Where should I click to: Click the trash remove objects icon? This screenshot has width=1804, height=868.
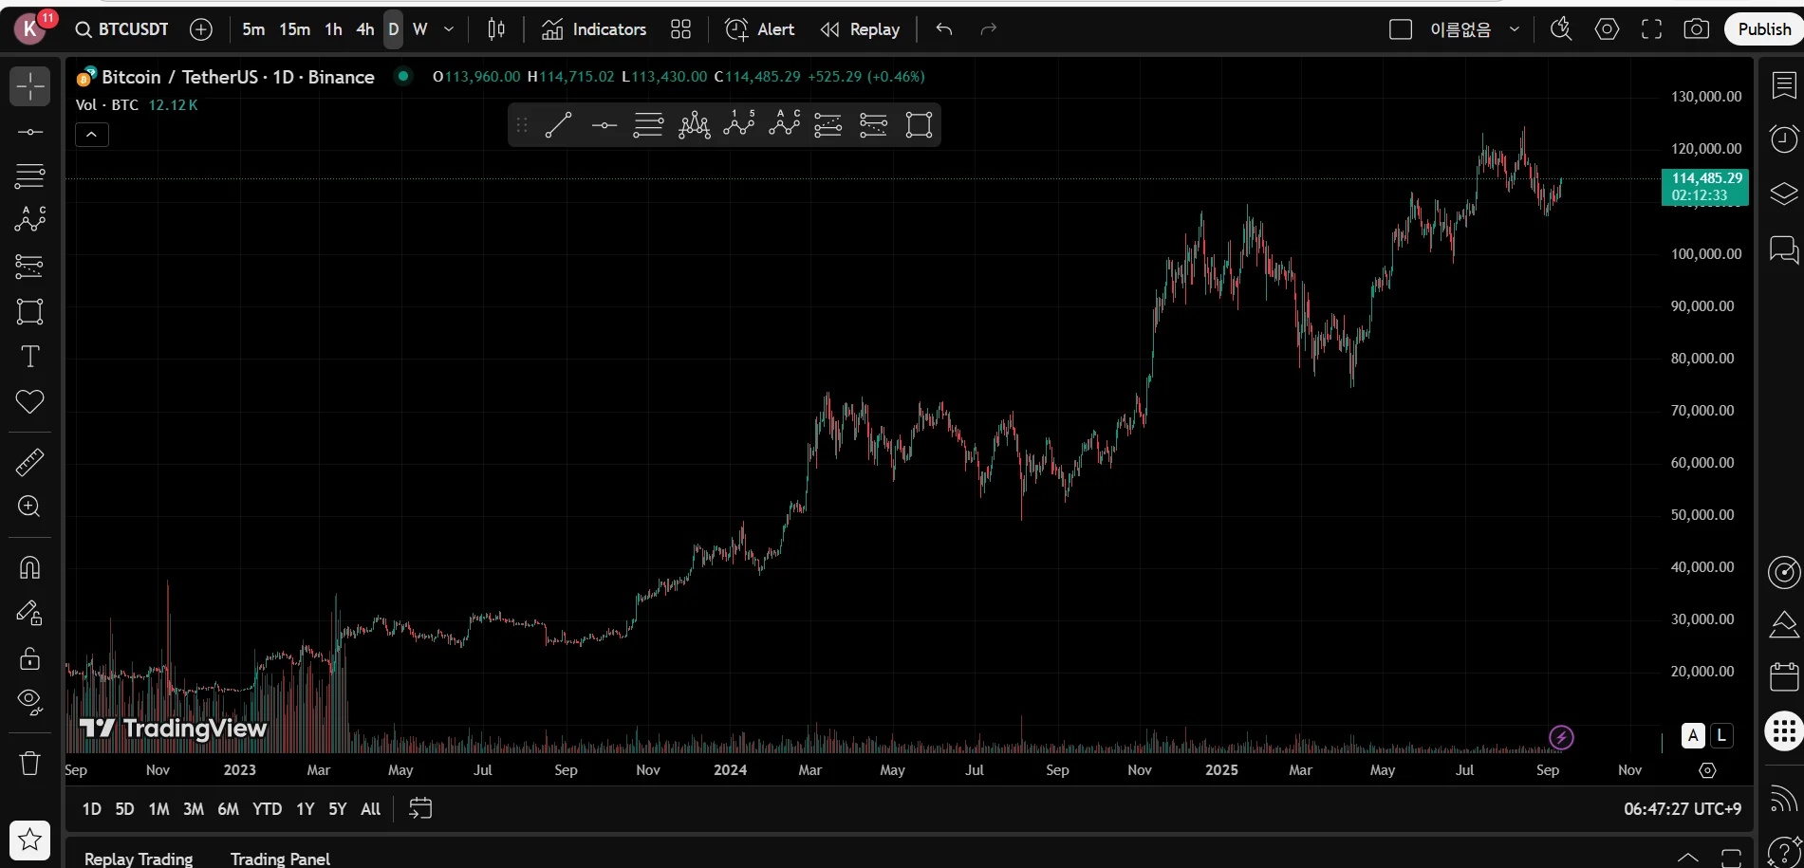pyautogui.click(x=30, y=762)
